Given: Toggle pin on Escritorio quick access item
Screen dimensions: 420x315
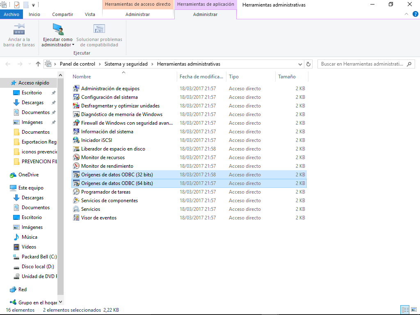Looking at the screenshot, I should click(54, 93).
